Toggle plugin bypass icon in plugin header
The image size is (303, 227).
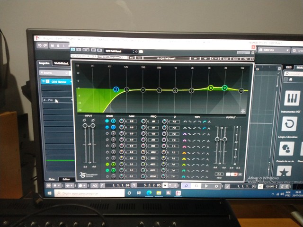(x=73, y=49)
